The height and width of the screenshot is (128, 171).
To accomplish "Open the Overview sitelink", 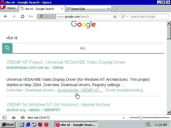I will click(14, 90).
